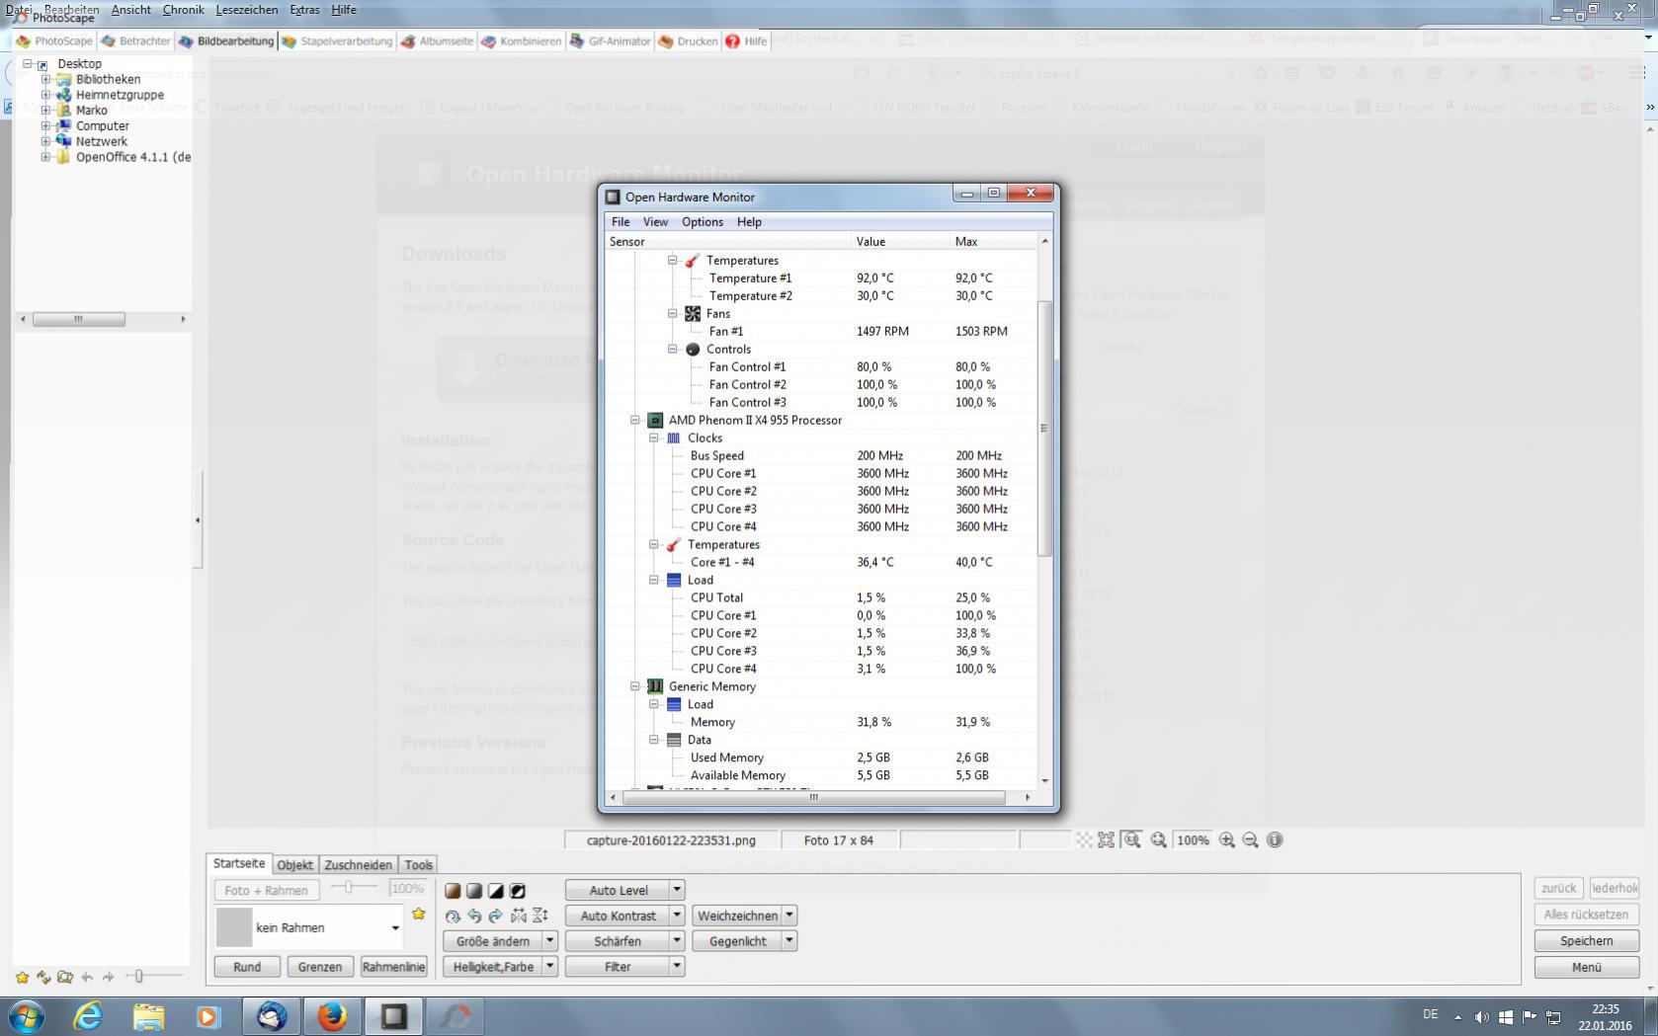
Task: Click the forward arrow below the folder tree
Action: click(x=109, y=977)
